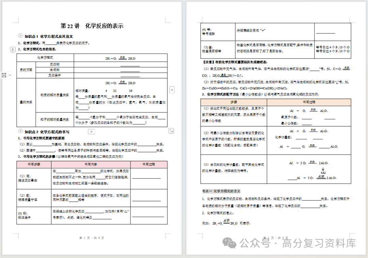
Task: Click table cell 反应条件
Action: pyautogui.click(x=55, y=75)
